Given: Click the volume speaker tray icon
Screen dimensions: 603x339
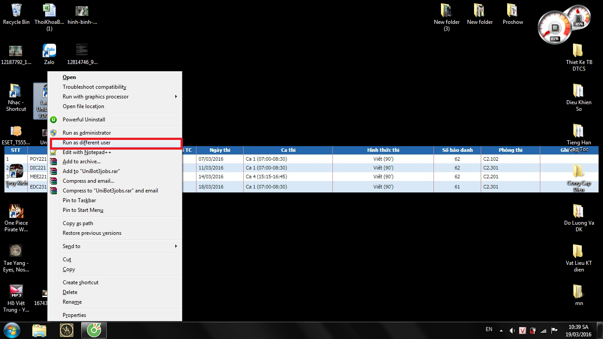Looking at the screenshot, I should [512, 330].
